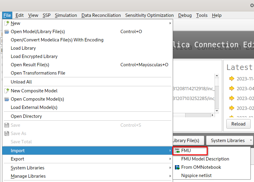
Task: Expand the New submenu arrow
Action: [x=170, y=23]
